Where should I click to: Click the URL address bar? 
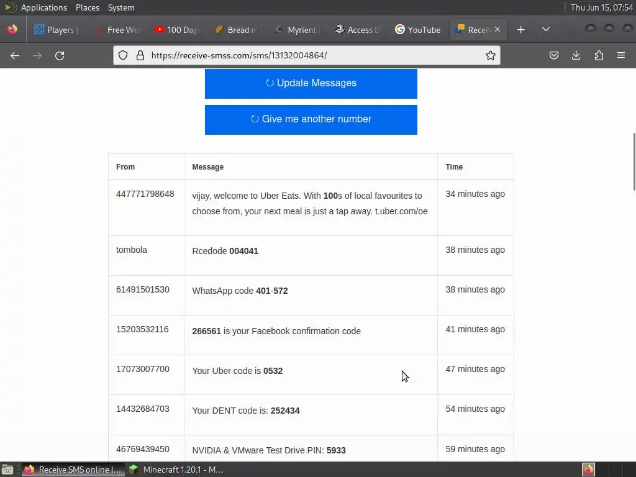click(308, 55)
